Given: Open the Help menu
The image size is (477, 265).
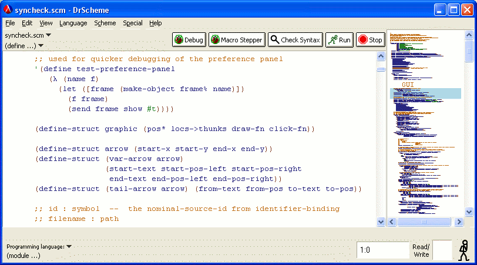Looking at the screenshot, I should 156,23.
